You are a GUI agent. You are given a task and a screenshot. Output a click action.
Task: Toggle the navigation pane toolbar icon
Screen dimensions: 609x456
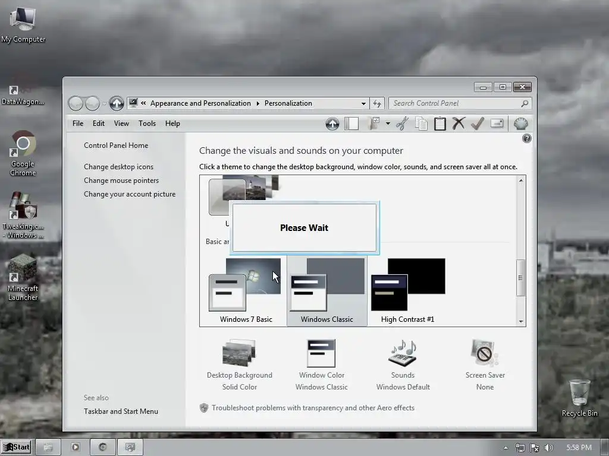pyautogui.click(x=351, y=123)
